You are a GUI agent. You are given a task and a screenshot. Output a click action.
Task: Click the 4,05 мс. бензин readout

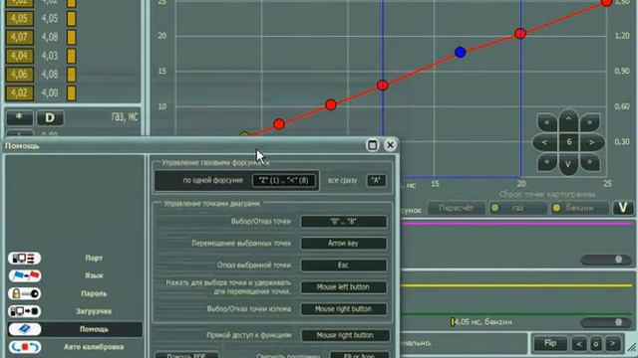coord(481,322)
